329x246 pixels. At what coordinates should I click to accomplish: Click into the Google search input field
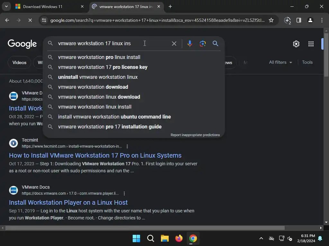pos(113,44)
